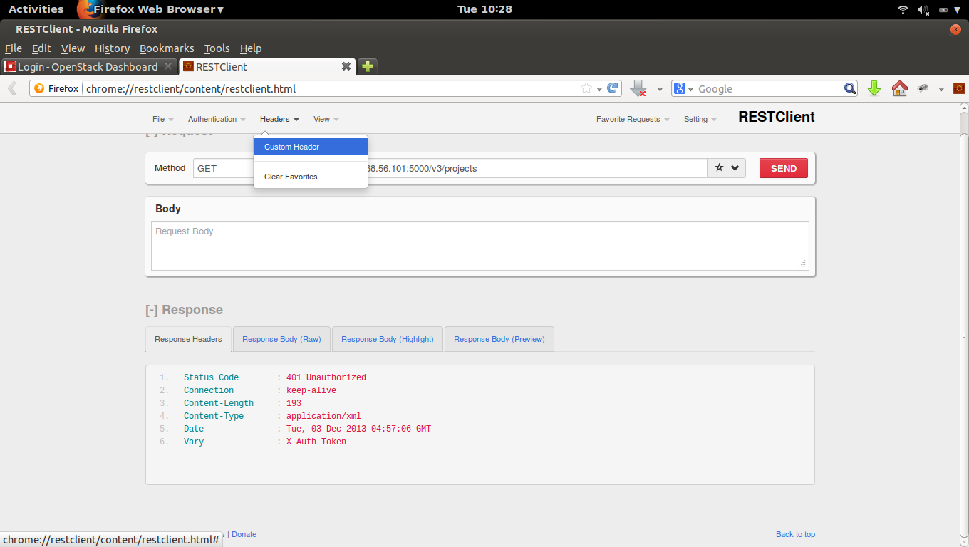Viewport: 969px width, 547px height.
Task: Go to the browser home page
Action: 900,89
